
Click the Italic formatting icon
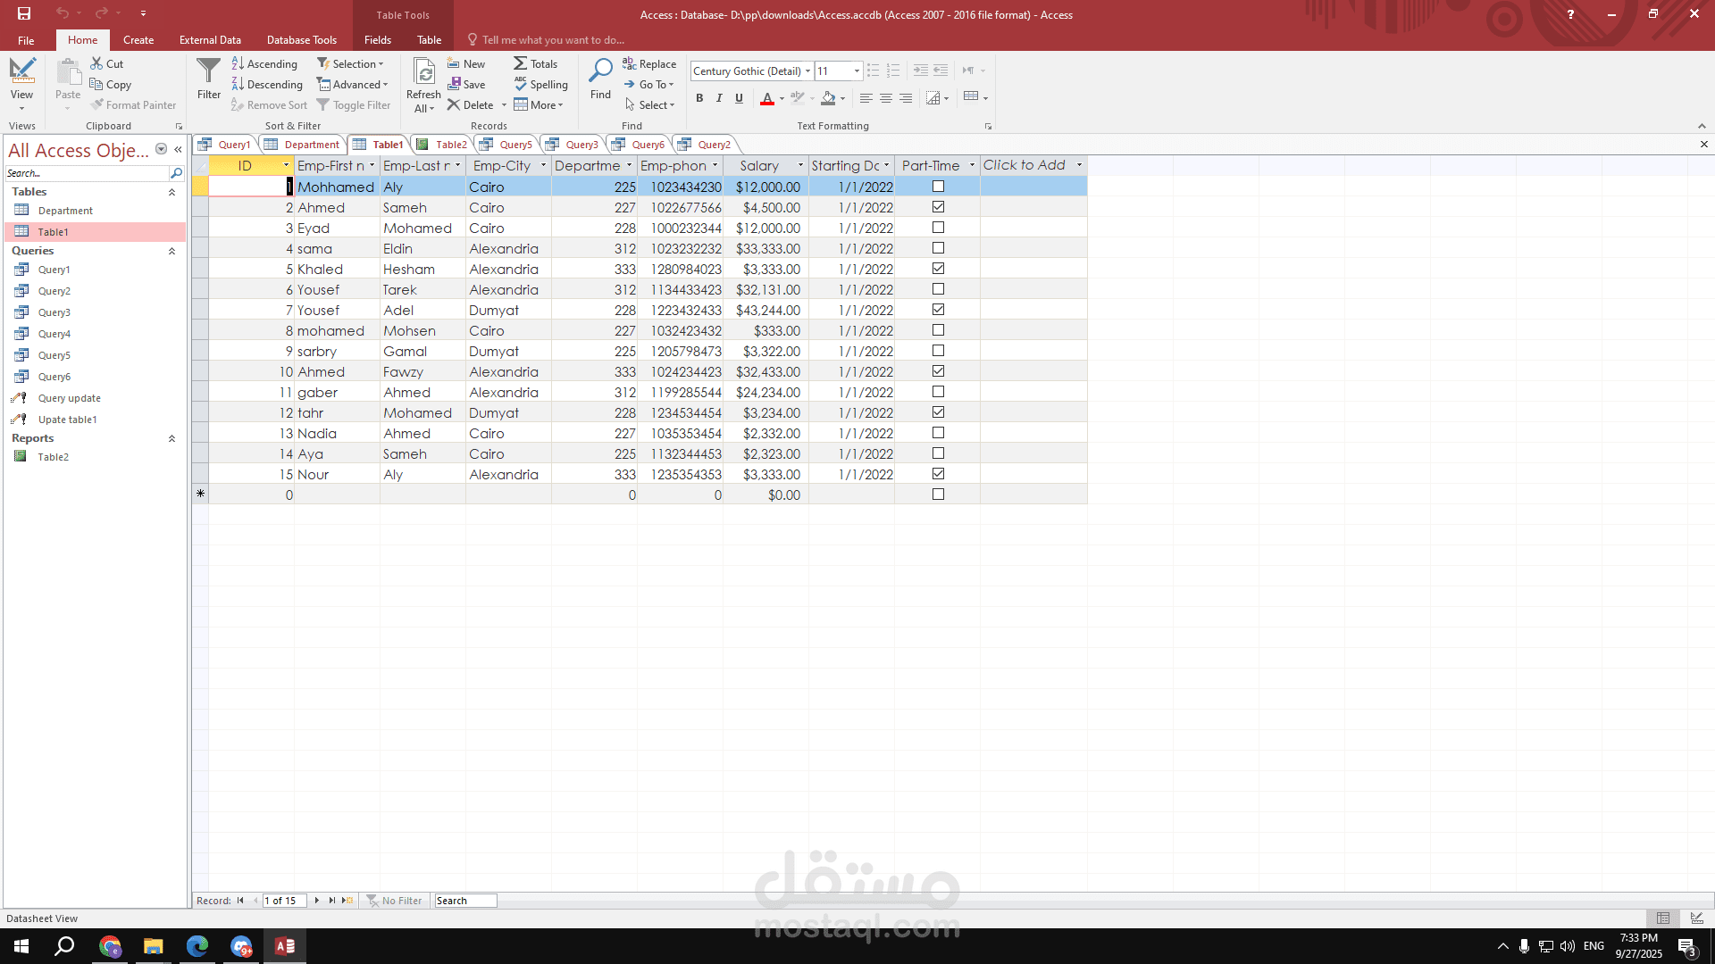tap(719, 98)
